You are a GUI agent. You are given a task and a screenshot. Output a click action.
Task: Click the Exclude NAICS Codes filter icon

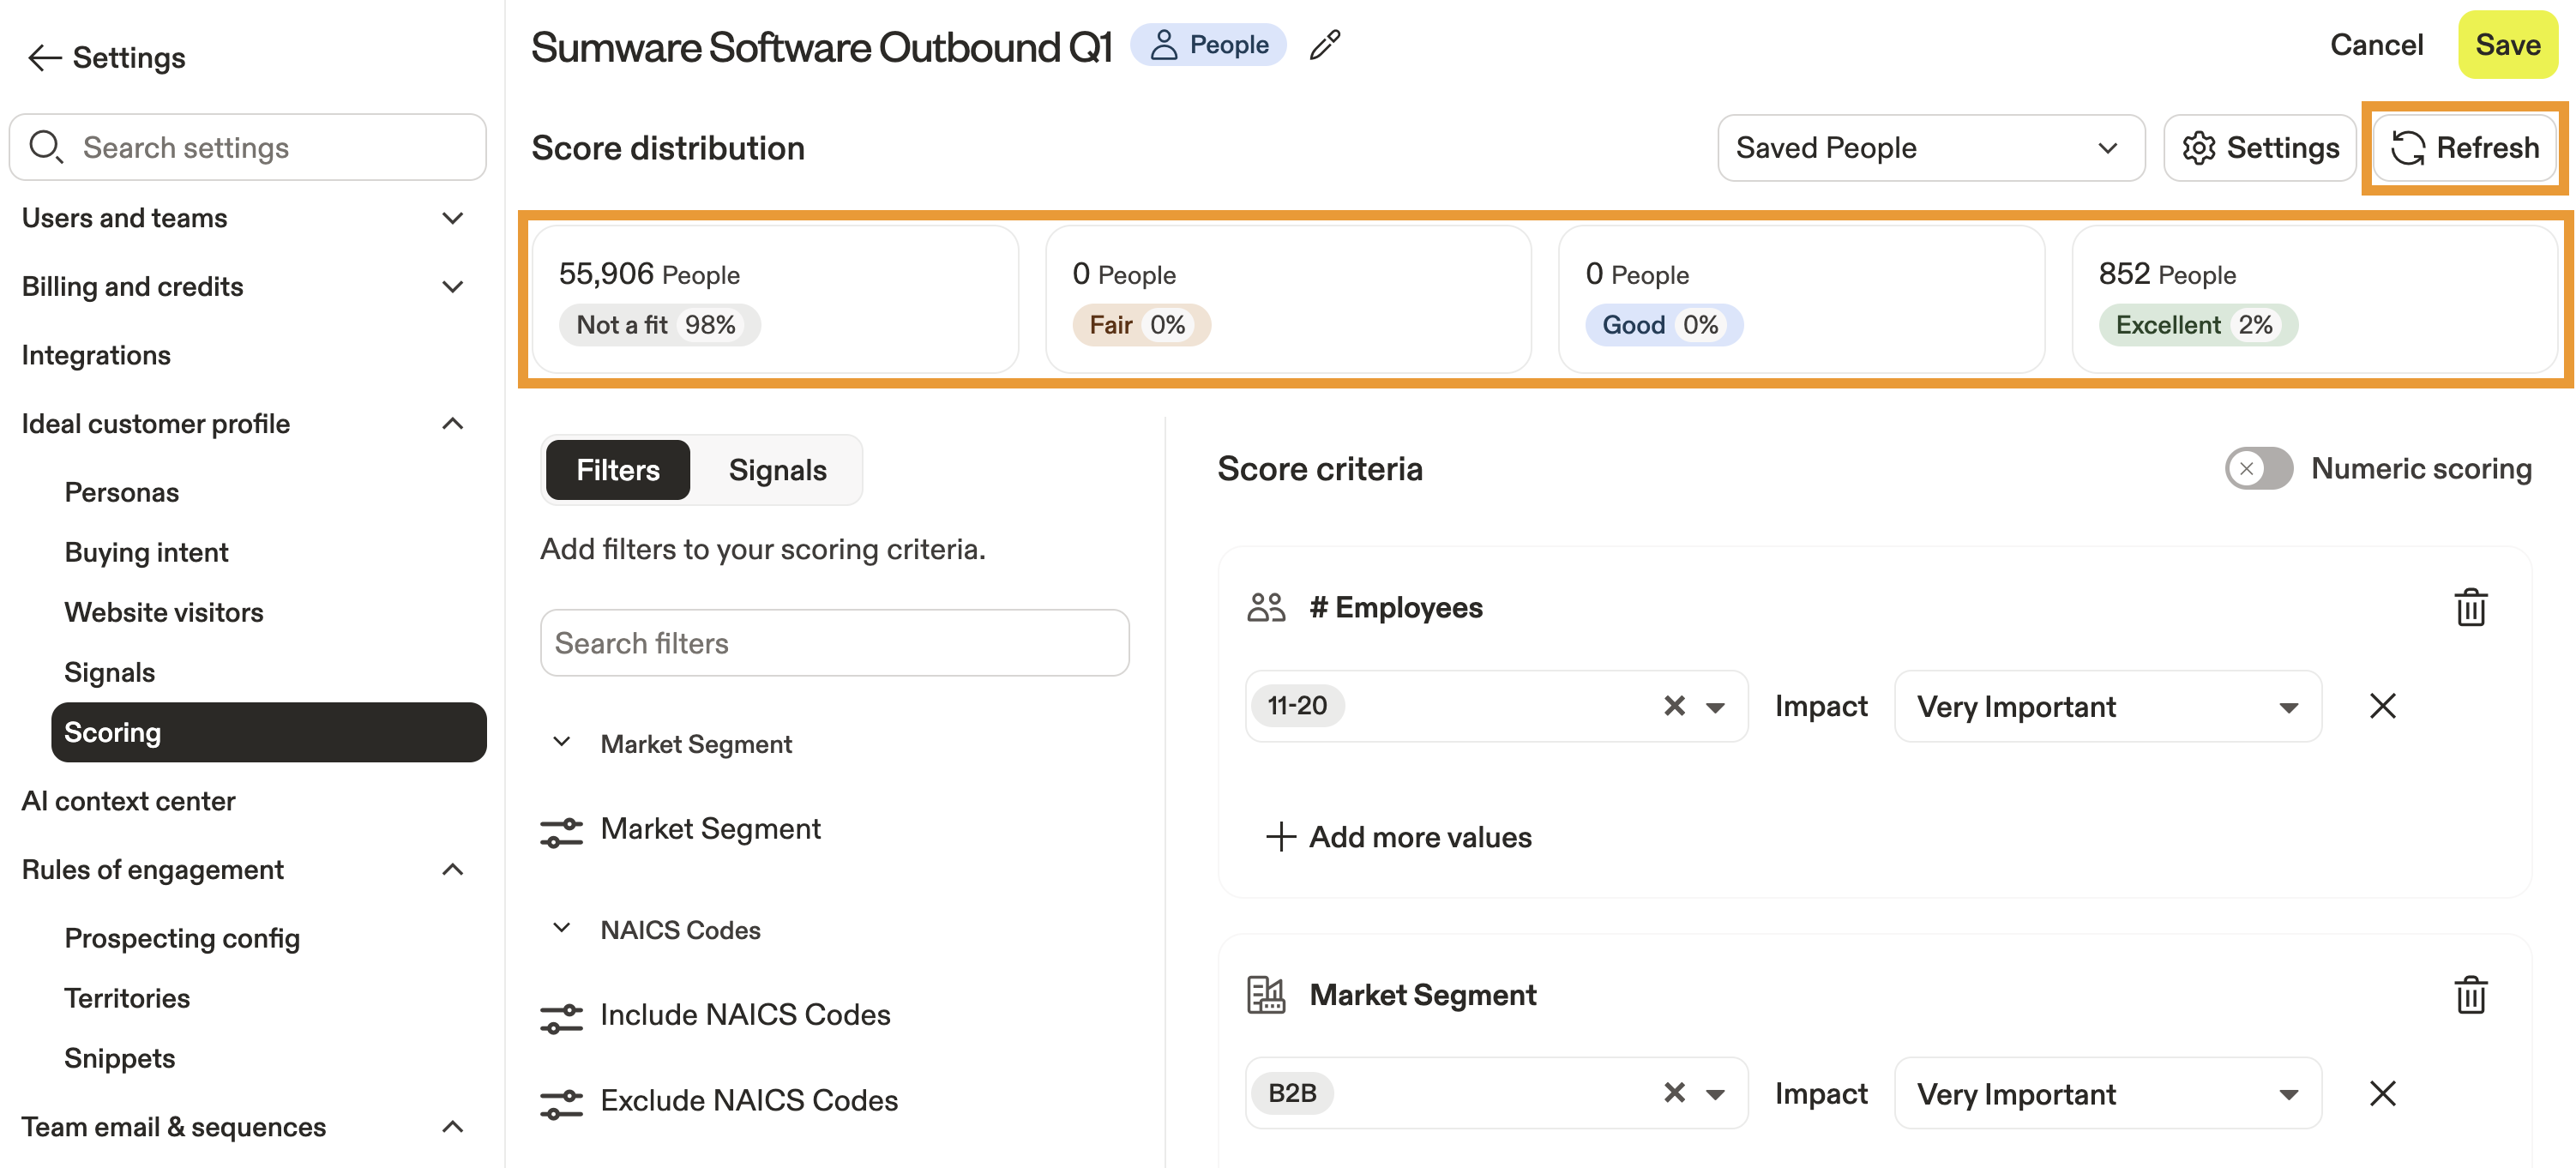tap(561, 1102)
